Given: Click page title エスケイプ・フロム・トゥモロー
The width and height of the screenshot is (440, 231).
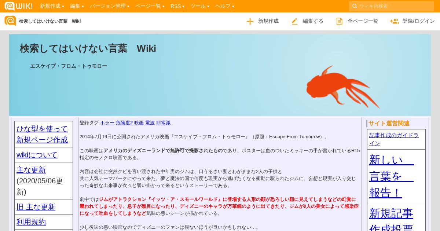Looking at the screenshot, I should 69,66.
